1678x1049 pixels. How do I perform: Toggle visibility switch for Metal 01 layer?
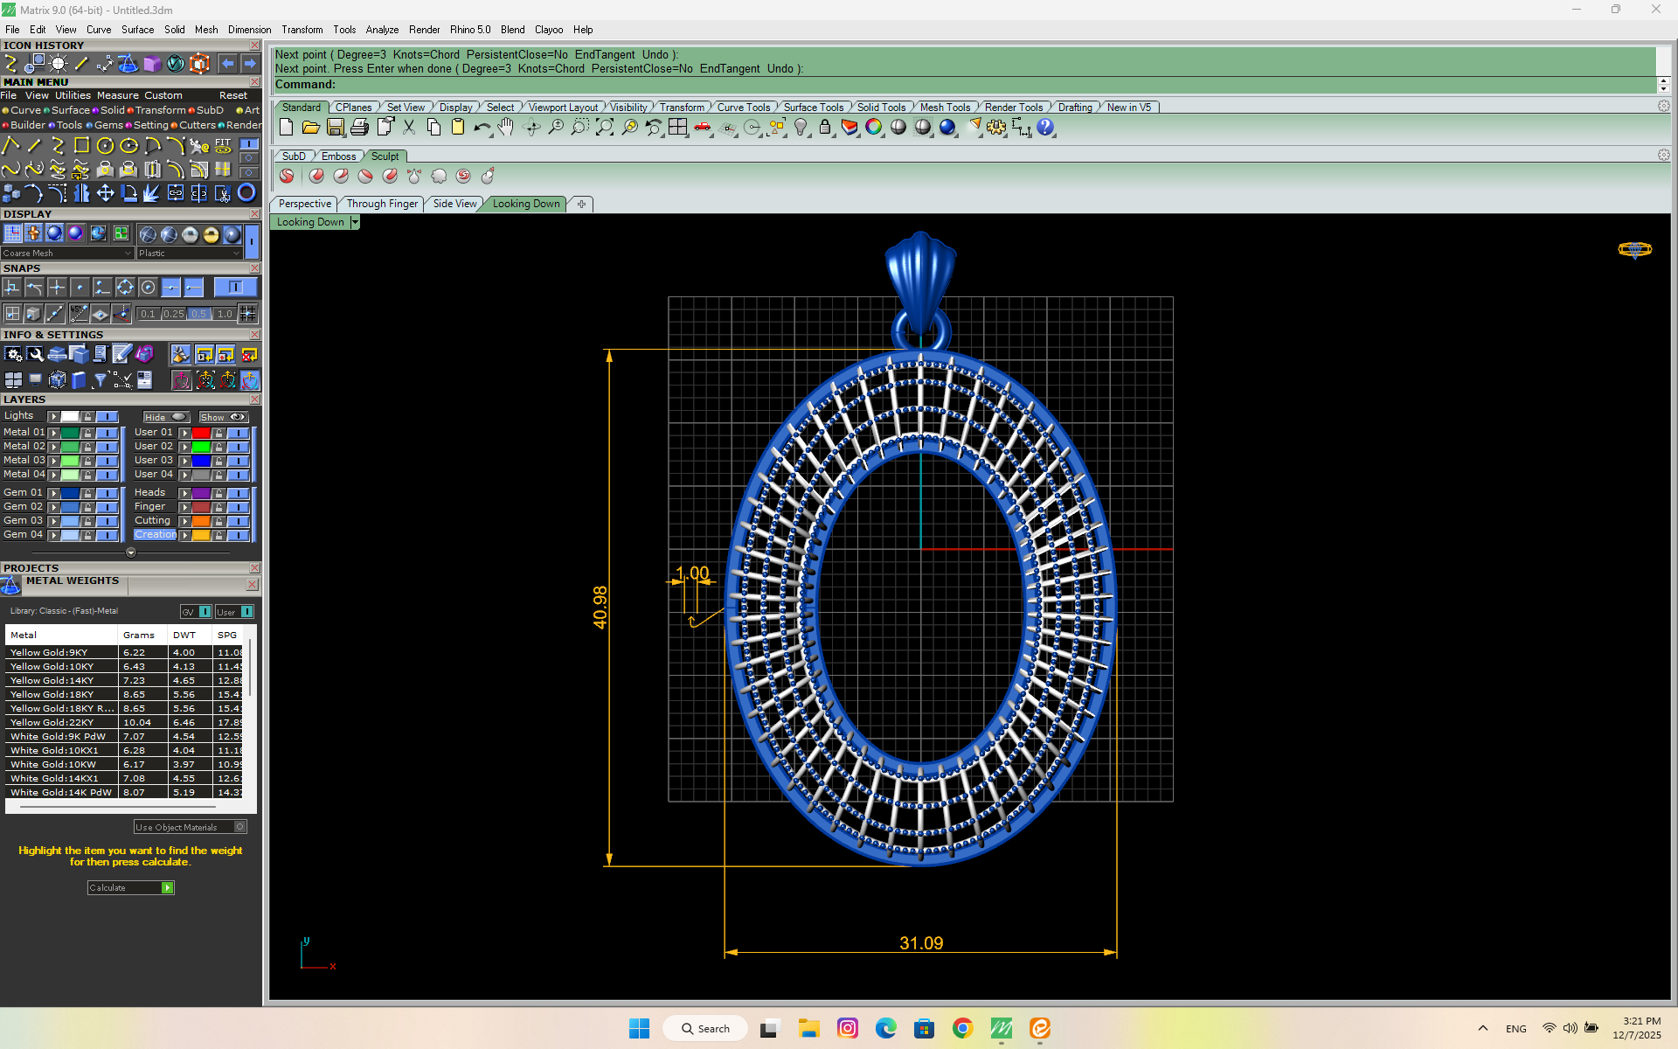pos(107,433)
